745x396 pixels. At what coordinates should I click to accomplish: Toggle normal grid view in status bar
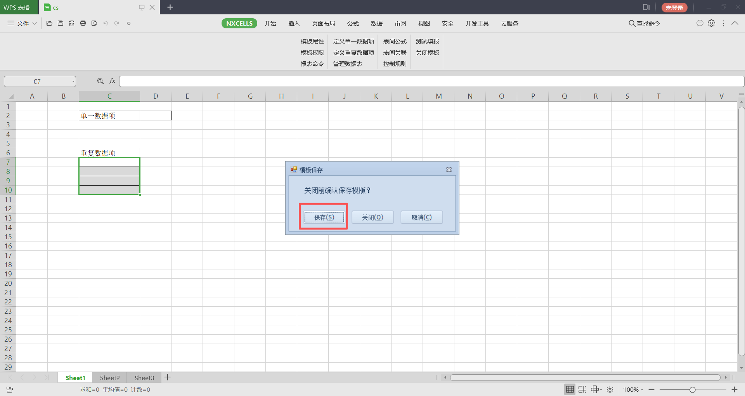tap(570, 389)
